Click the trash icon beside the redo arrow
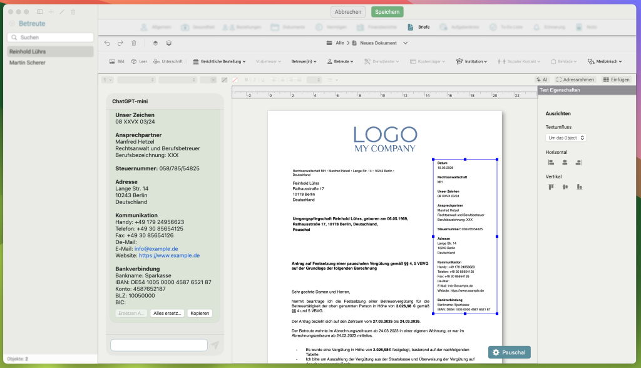Screen dimensions: 641x368 [133, 43]
